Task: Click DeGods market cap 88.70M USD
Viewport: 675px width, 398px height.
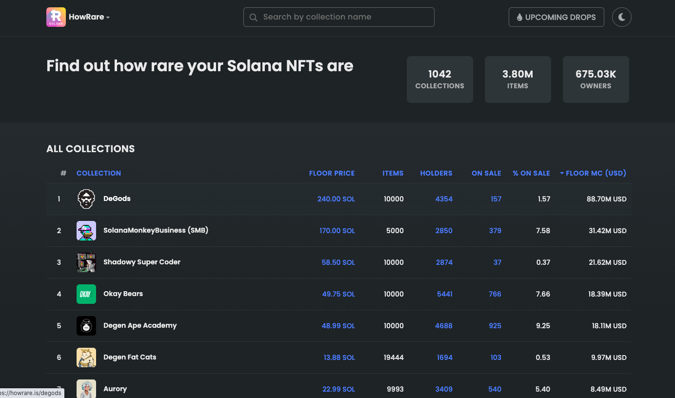Action: pos(607,199)
